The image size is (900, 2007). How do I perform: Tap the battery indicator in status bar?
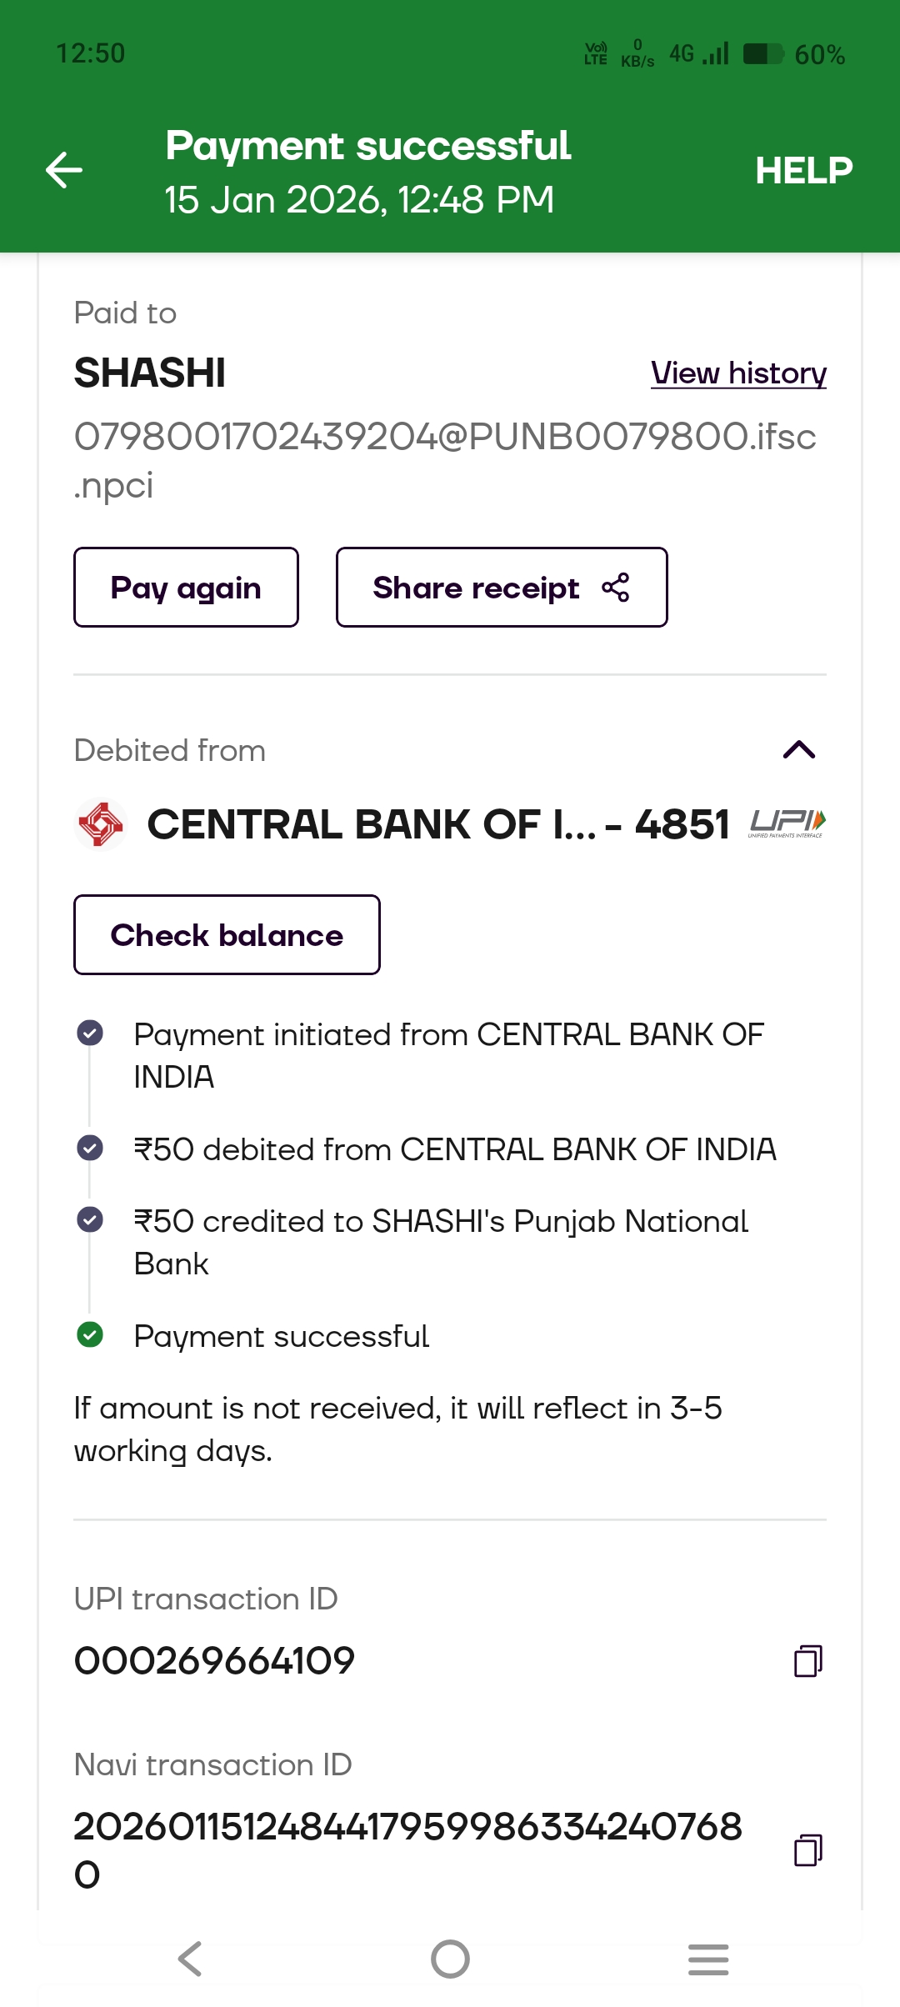click(x=762, y=54)
